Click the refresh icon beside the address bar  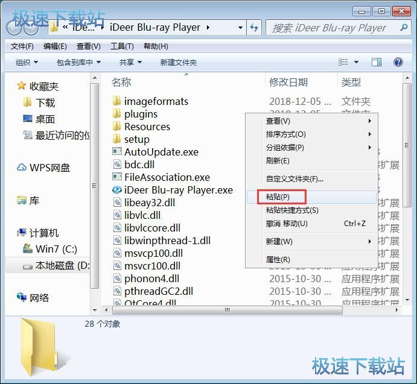coord(254,27)
